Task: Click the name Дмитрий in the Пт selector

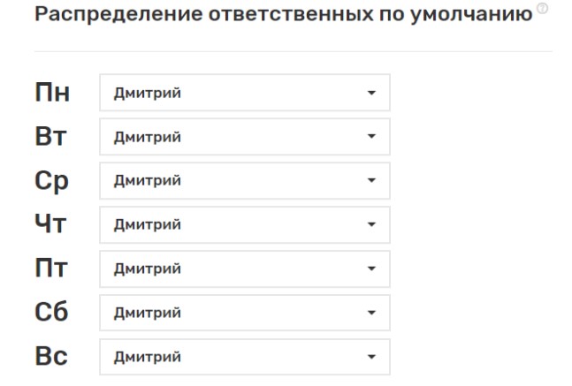Action: (147, 269)
